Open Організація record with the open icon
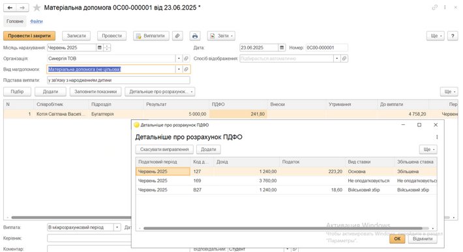The image size is (463, 252). pos(186,59)
